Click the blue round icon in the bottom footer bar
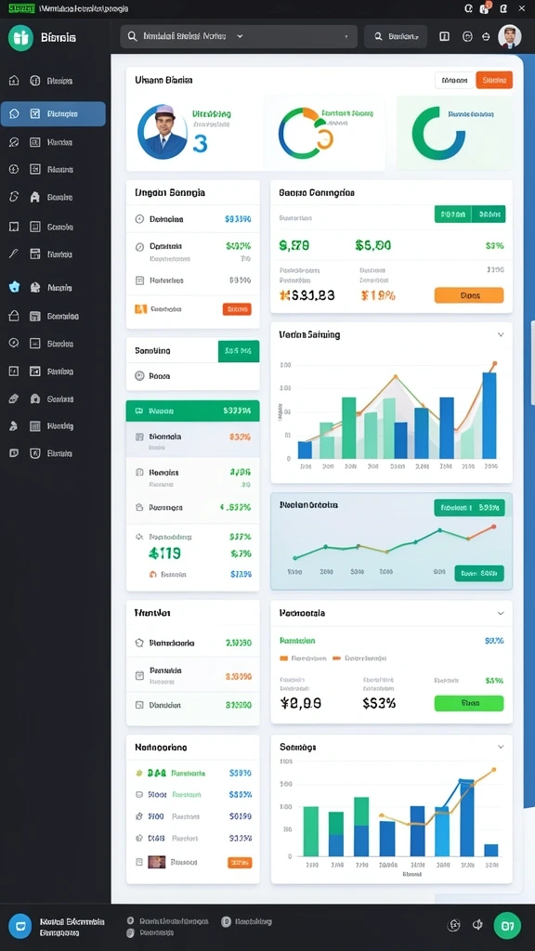 (20, 926)
